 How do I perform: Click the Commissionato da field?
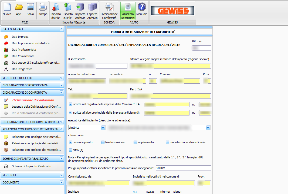99,183
